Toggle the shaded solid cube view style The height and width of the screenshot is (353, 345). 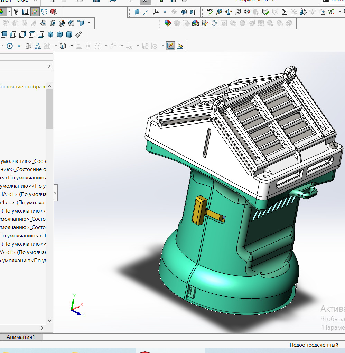51,35
